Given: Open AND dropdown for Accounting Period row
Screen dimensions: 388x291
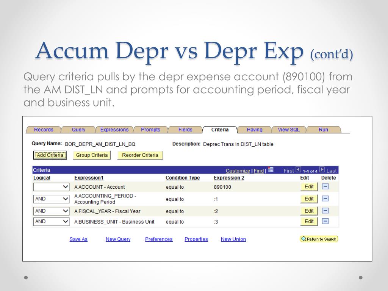Looking at the screenshot, I should 51,199.
